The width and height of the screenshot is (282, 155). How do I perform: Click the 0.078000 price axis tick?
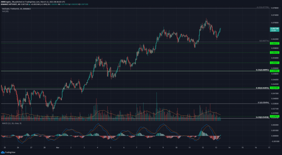pyautogui.click(x=275, y=8)
